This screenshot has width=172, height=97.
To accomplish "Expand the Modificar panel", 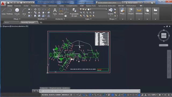I will [42, 19].
